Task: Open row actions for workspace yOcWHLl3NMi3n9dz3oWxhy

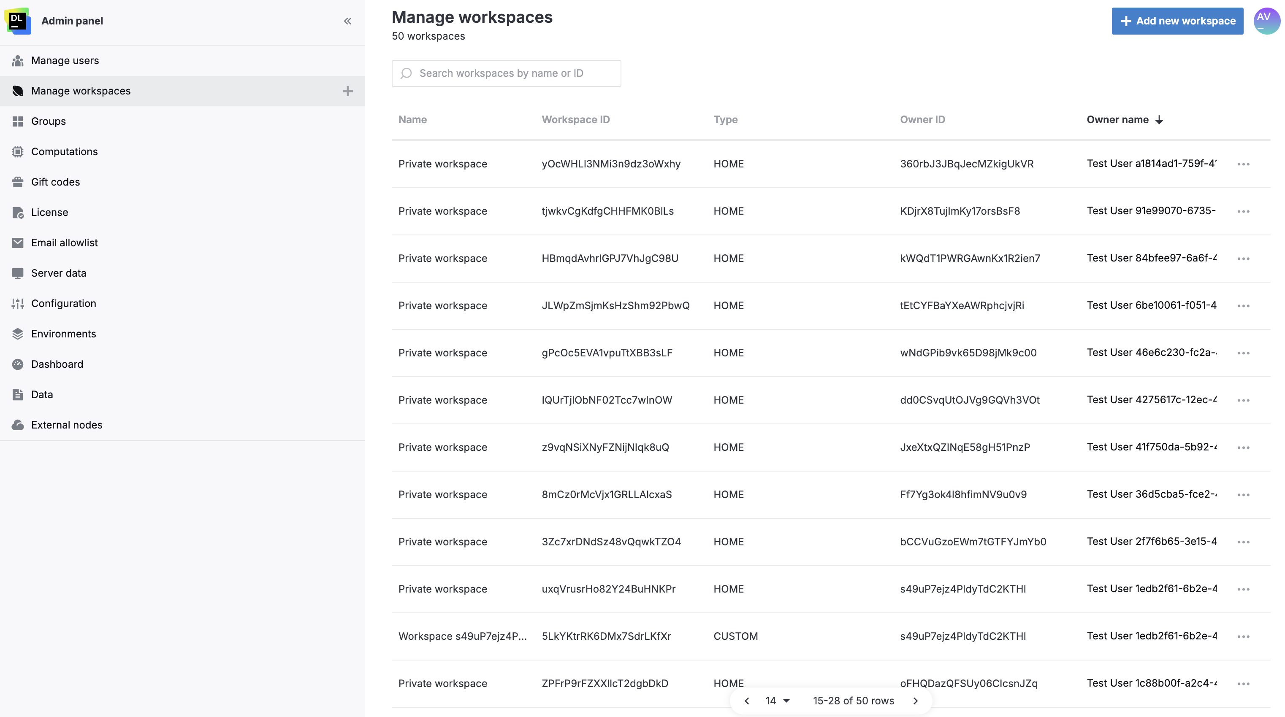Action: click(1244, 164)
